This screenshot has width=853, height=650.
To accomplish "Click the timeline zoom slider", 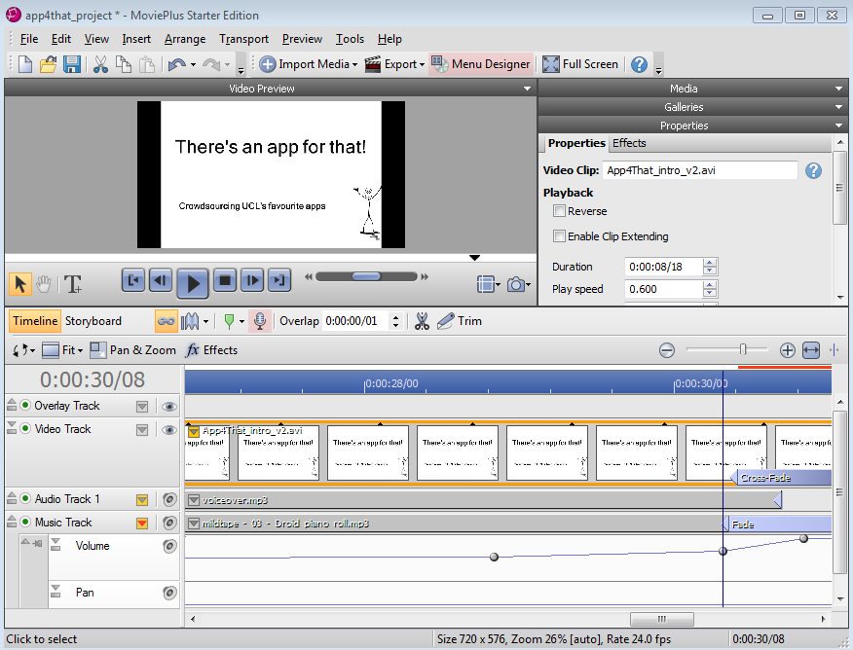I will (x=743, y=349).
